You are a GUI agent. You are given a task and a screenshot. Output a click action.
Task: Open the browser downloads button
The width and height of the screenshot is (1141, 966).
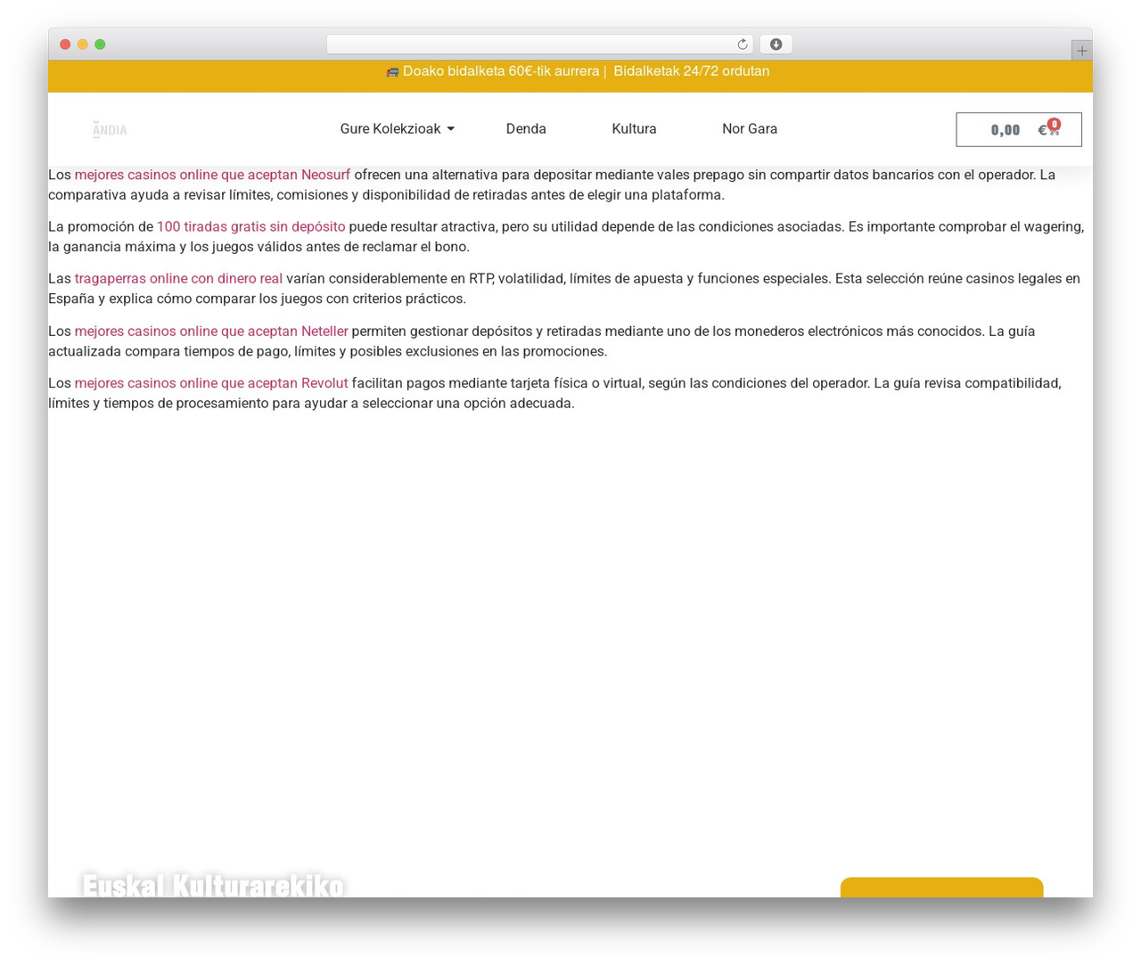pos(776,45)
